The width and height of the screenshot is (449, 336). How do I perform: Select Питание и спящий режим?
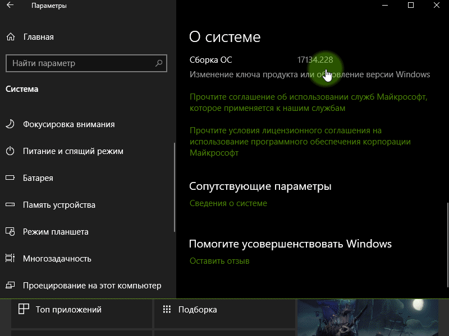pyautogui.click(x=73, y=151)
